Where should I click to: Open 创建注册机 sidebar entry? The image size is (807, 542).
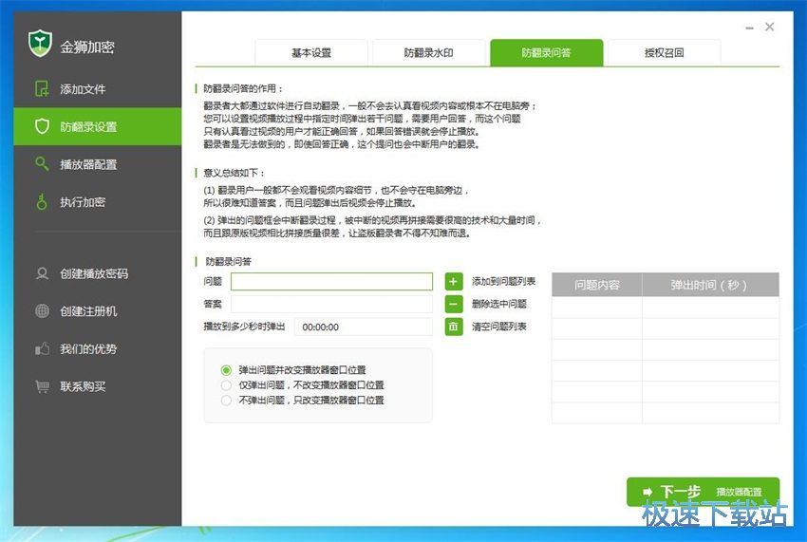click(97, 311)
